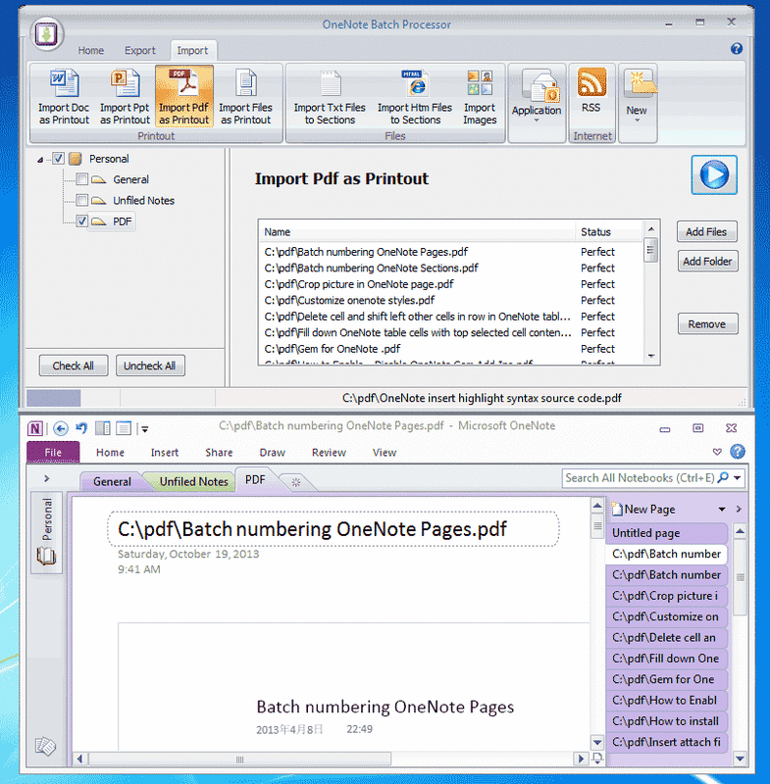Click OneNote Full Page View icon
This screenshot has height=784, width=770.
tap(124, 428)
